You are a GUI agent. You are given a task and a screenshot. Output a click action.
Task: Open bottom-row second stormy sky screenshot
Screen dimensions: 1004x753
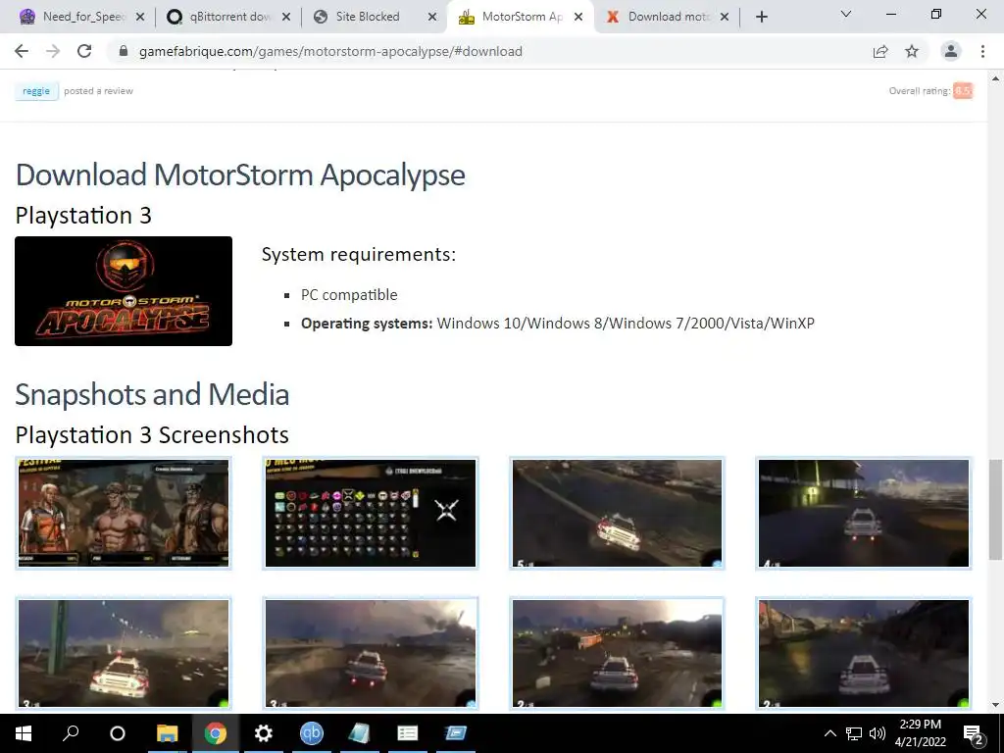click(x=371, y=653)
